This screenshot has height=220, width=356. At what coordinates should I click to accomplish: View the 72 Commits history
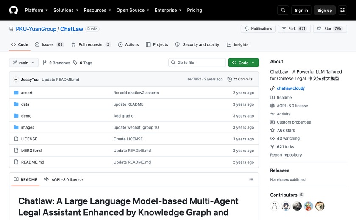pyautogui.click(x=240, y=79)
